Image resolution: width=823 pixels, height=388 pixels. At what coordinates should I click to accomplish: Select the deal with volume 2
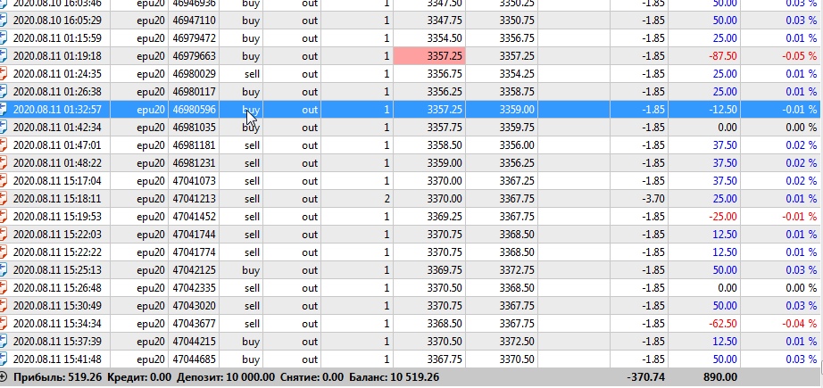click(411, 199)
